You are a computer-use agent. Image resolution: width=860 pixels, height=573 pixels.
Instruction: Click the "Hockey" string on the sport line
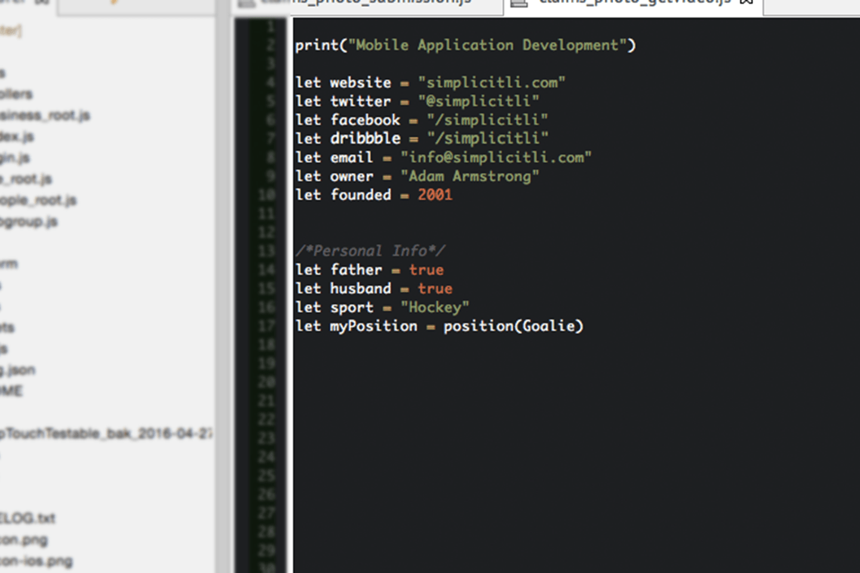(435, 307)
